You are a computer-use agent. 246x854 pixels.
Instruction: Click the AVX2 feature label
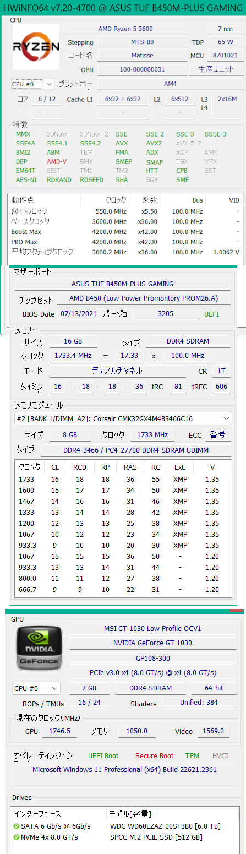(154, 143)
